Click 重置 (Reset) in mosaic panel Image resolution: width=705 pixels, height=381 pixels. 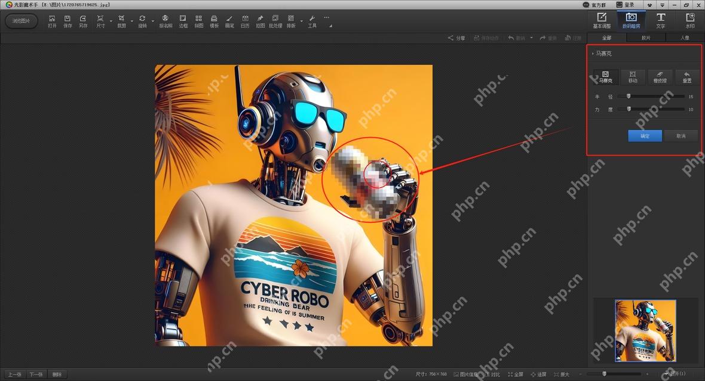point(686,77)
